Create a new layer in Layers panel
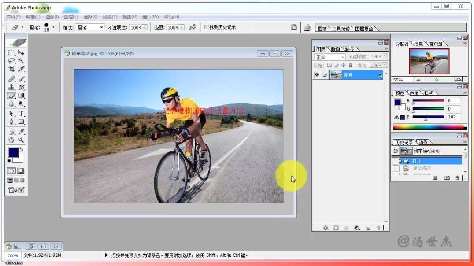This screenshot has height=266, width=474. tap(368, 228)
